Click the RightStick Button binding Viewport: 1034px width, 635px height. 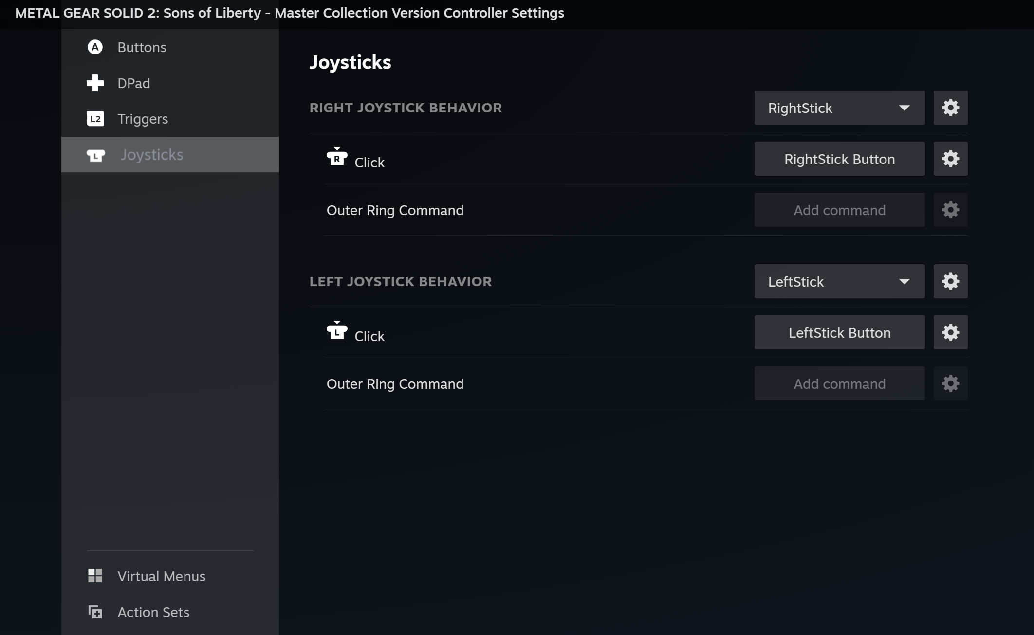(839, 159)
